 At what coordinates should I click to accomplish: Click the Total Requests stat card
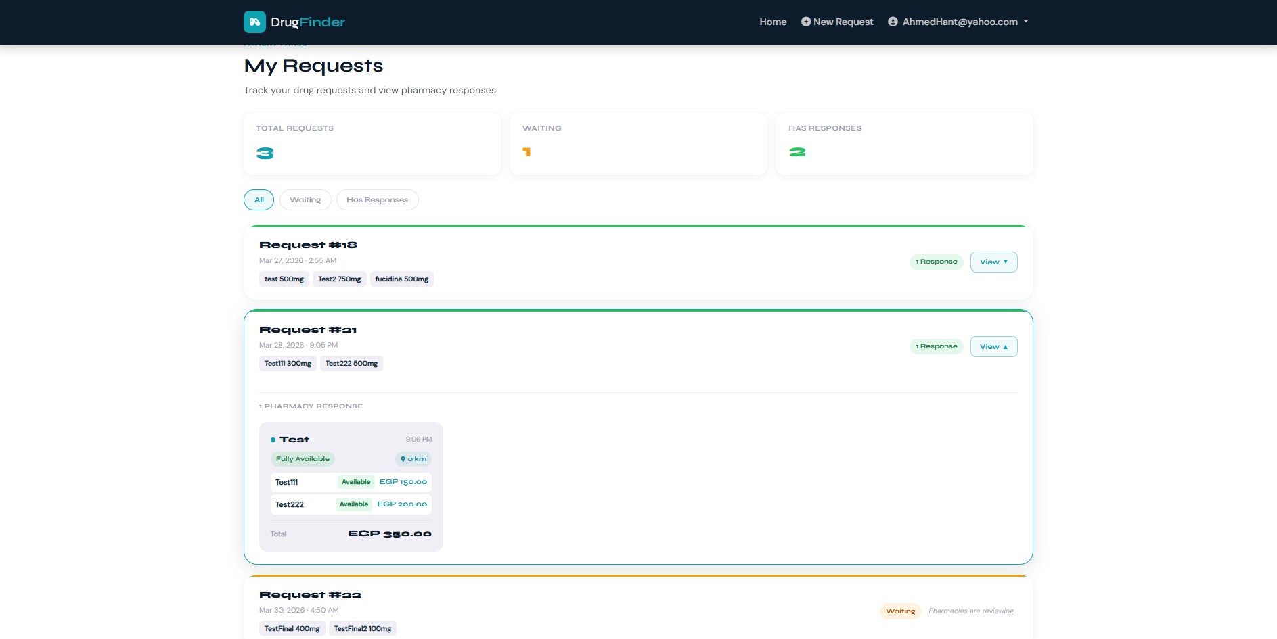(372, 143)
